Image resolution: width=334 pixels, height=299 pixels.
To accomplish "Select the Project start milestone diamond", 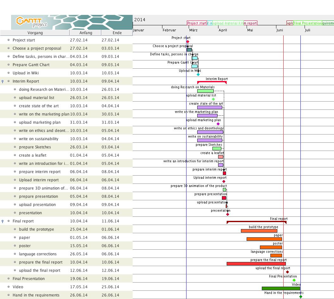I will 188,42.
